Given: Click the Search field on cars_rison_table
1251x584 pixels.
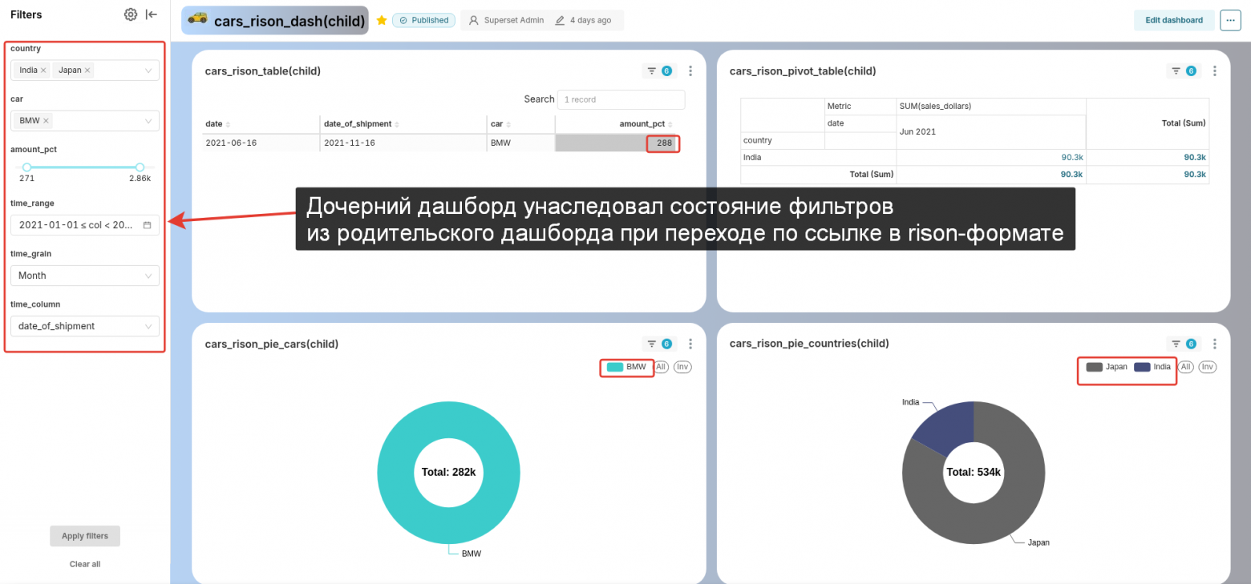Looking at the screenshot, I should coord(621,99).
